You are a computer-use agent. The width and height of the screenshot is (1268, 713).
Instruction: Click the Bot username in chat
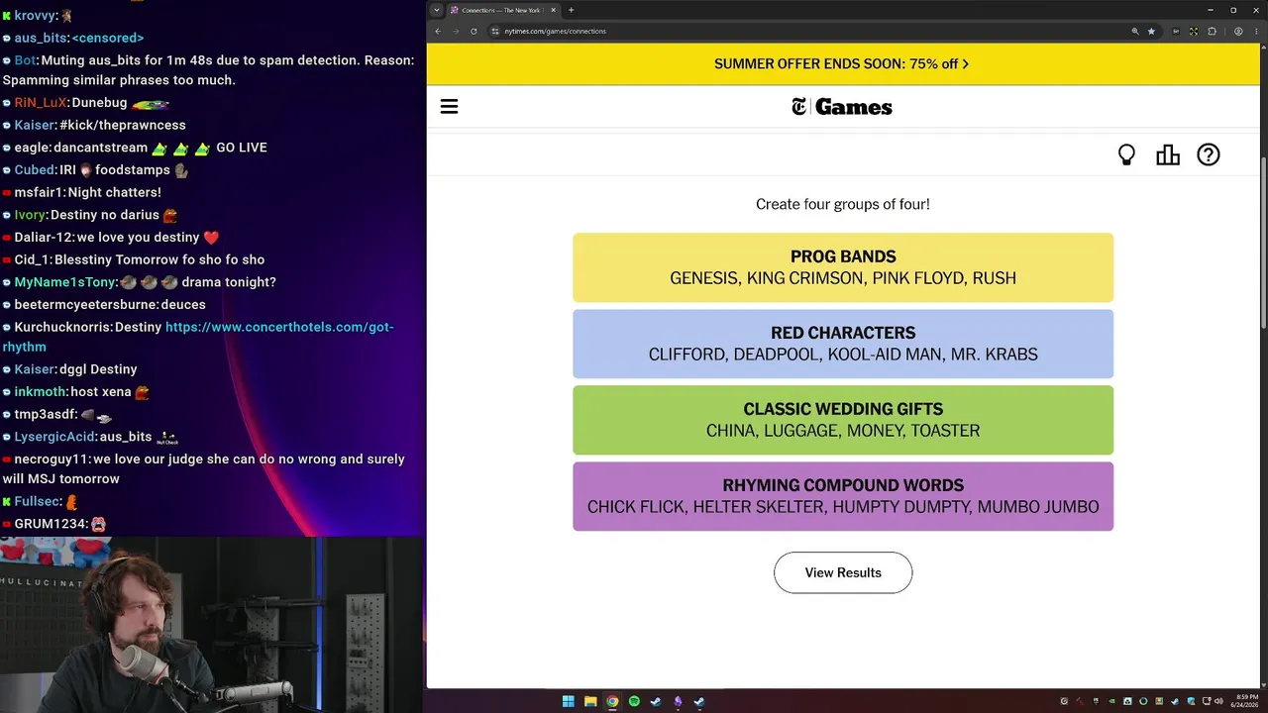[26, 60]
